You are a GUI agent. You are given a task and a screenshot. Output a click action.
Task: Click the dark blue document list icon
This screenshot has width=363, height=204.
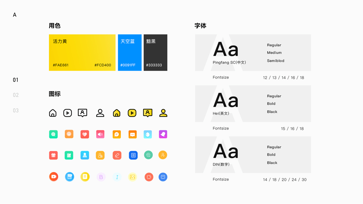[133, 155]
